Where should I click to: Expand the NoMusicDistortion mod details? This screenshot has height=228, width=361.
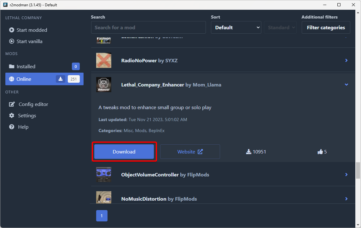tap(346, 199)
